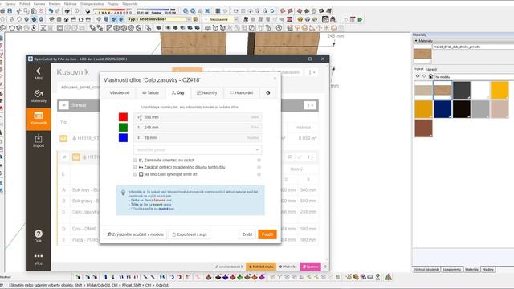Screen dimensions: 514x289
Task: Click the home view icon in second toolbar row
Action: point(66,19)
